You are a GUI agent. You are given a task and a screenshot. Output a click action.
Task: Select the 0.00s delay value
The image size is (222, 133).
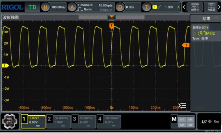130,7
